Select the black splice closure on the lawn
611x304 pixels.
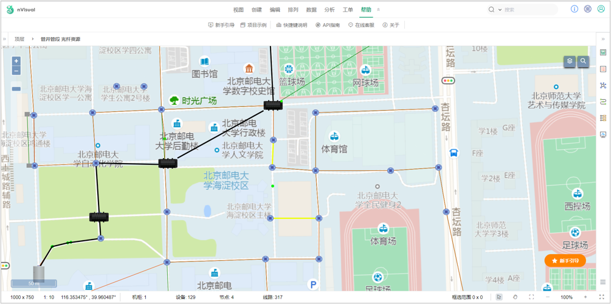coord(99,217)
